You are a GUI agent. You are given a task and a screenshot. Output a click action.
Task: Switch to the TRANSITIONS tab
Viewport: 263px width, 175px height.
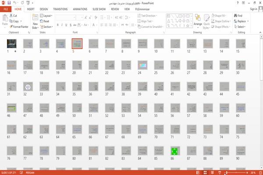[60, 9]
